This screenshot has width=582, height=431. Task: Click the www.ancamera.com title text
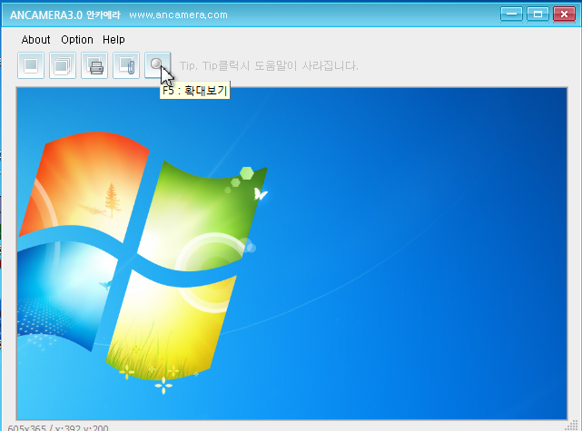click(x=178, y=15)
